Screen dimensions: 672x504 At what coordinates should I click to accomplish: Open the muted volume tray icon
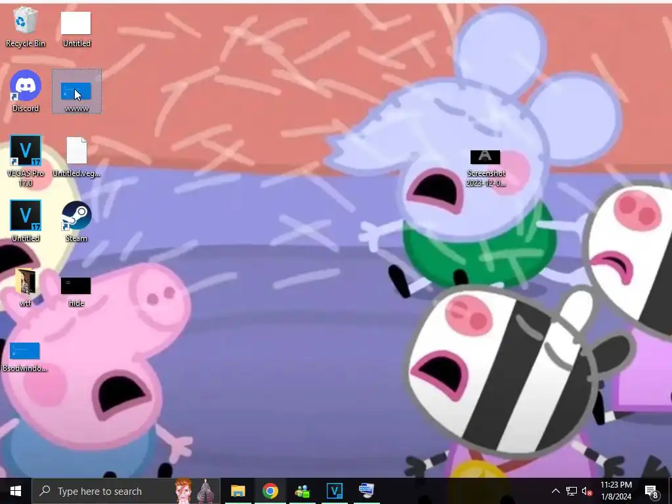[587, 491]
